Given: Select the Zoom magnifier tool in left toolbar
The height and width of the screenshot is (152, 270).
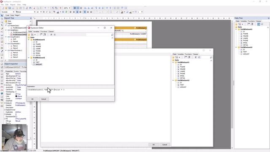Looking at the screenshot, I should (2, 22).
